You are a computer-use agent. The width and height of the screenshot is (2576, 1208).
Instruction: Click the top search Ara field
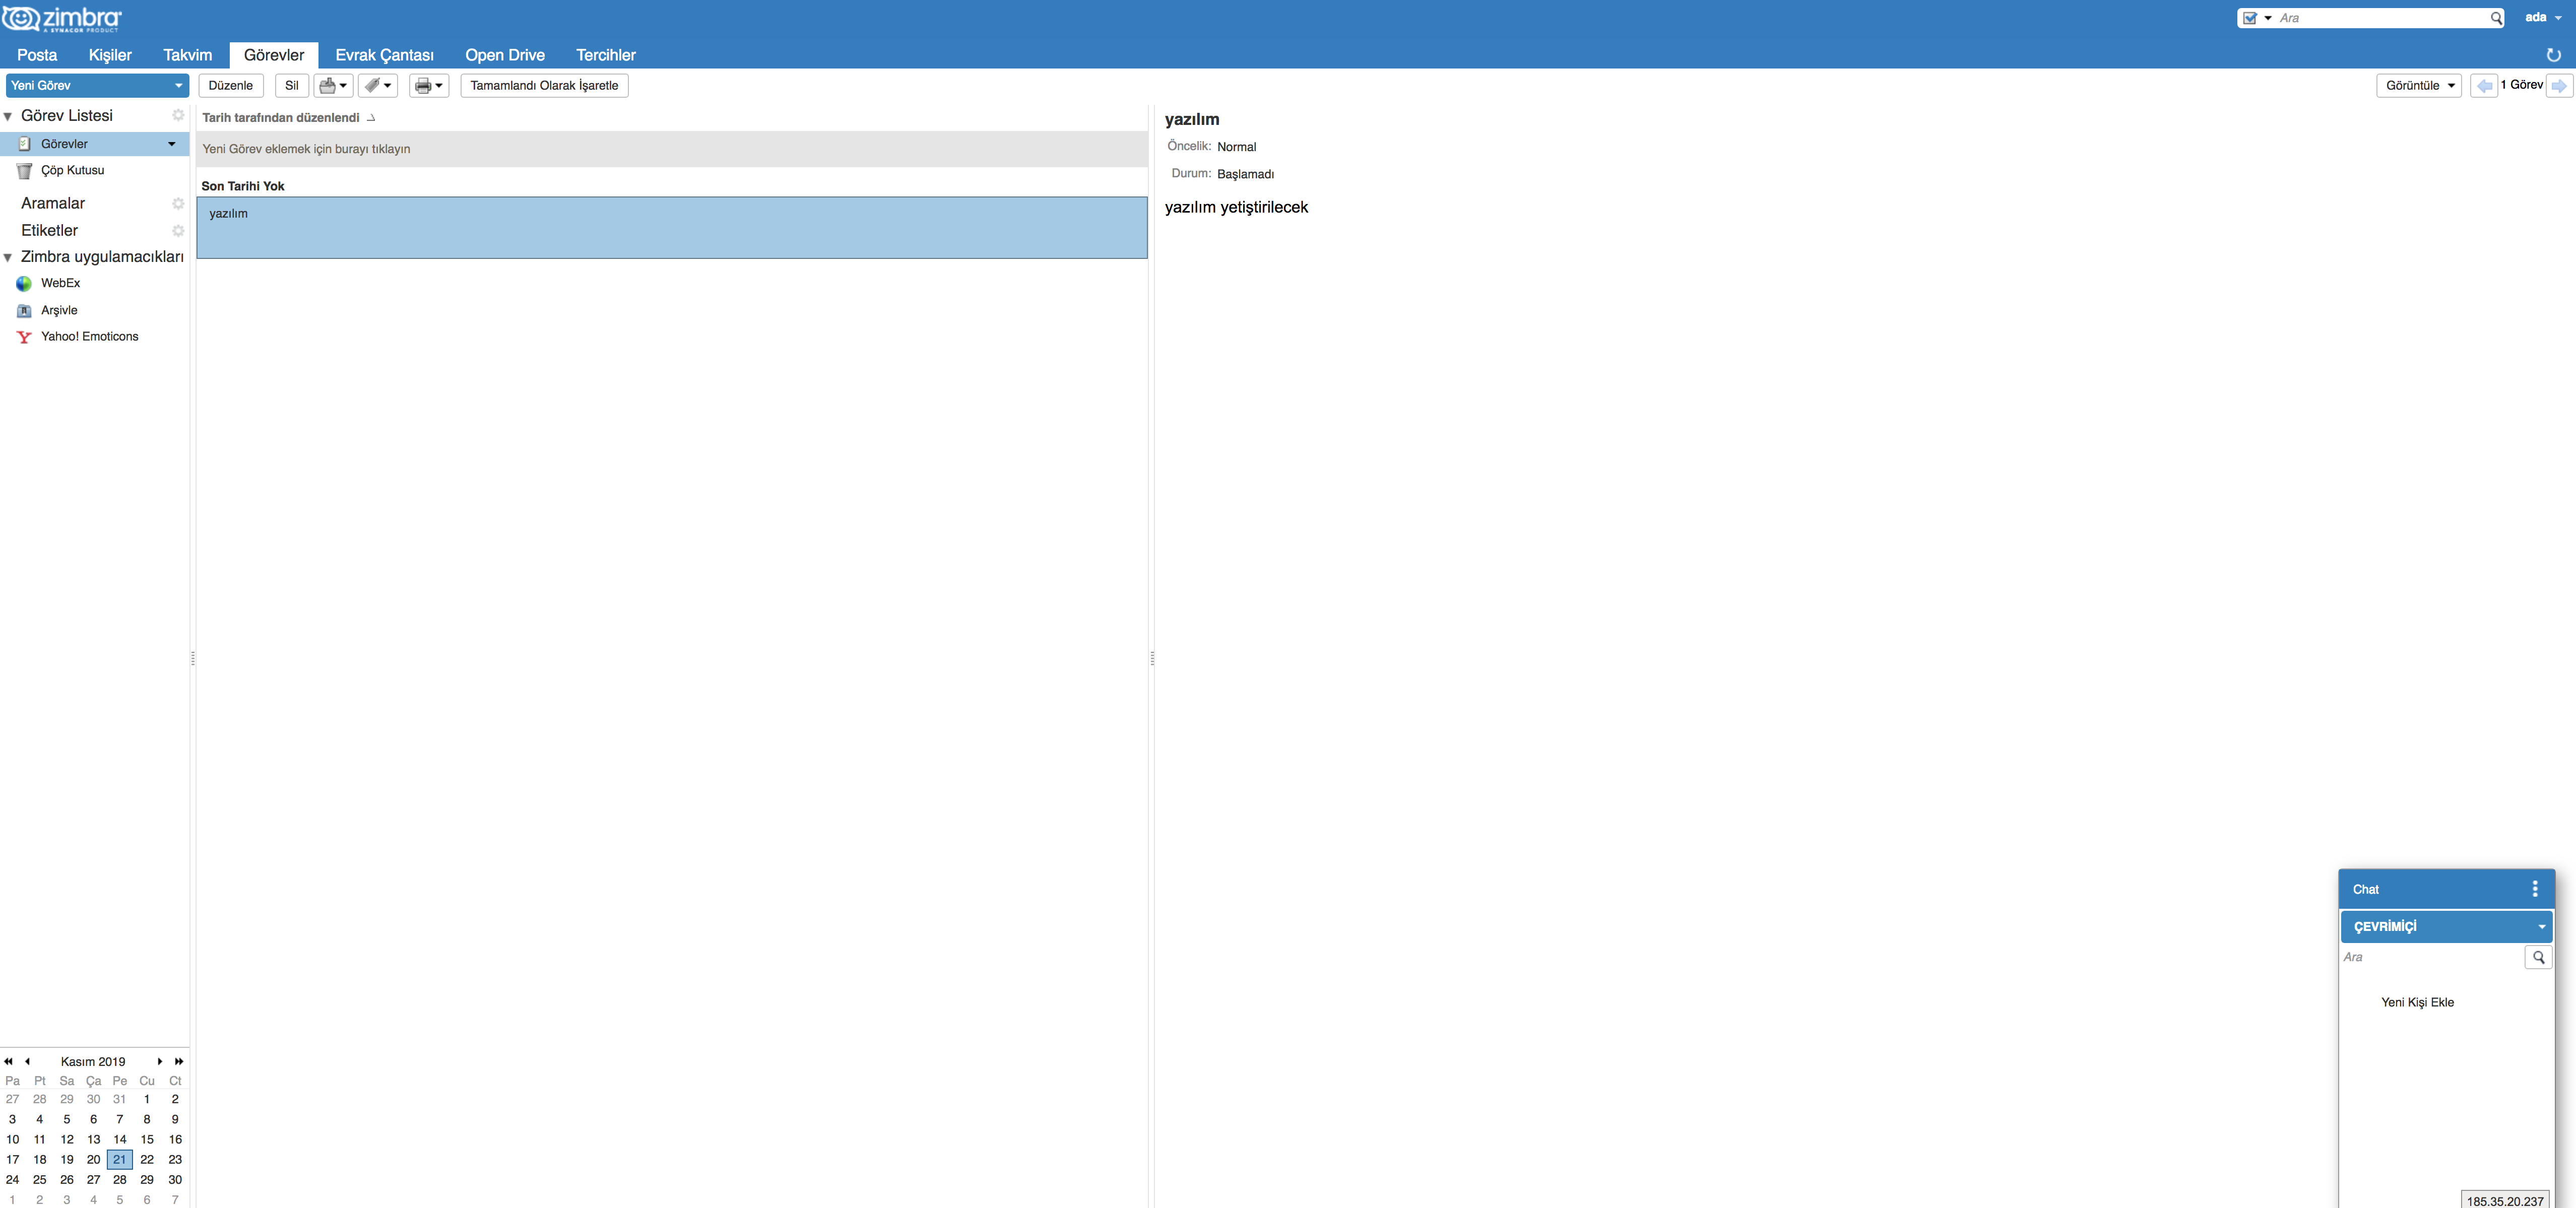2382,18
